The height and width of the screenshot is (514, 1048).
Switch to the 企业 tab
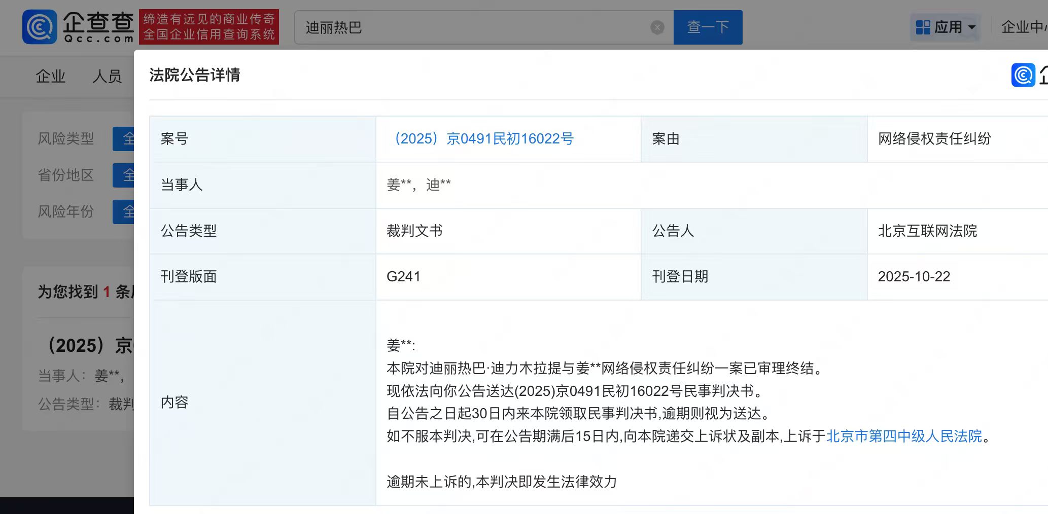(x=50, y=77)
